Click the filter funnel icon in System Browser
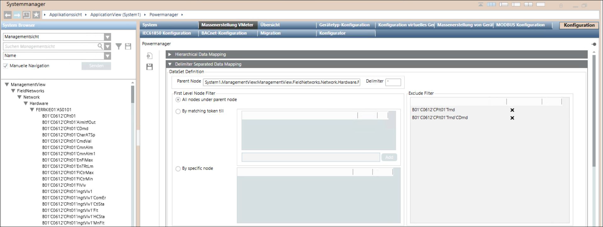The width and height of the screenshot is (603, 227). tap(119, 47)
